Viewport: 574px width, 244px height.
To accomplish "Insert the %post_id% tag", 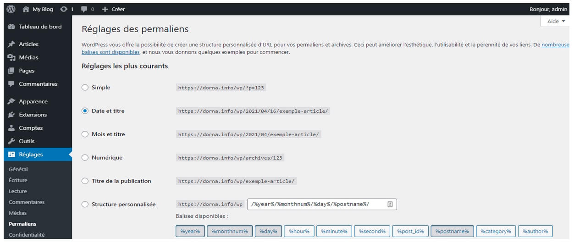I will [x=410, y=231].
